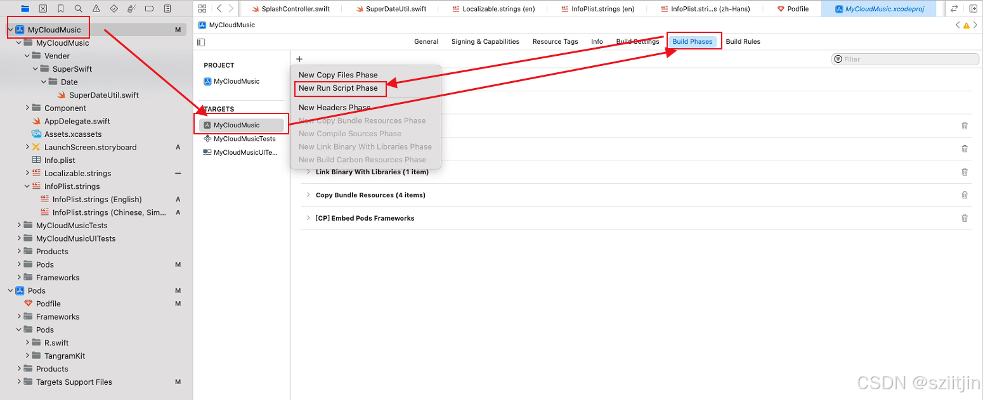Open Localizable.strings (en) editor tab

[x=494, y=9]
